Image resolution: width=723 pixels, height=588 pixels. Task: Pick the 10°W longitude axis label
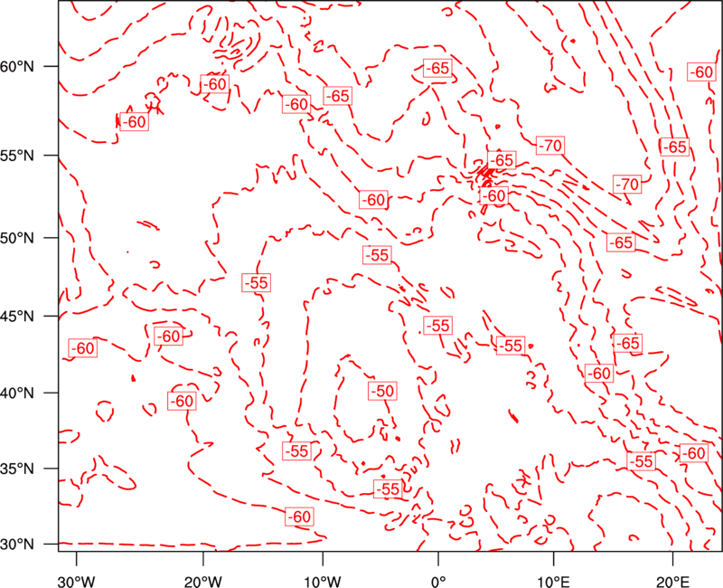pos(323,581)
